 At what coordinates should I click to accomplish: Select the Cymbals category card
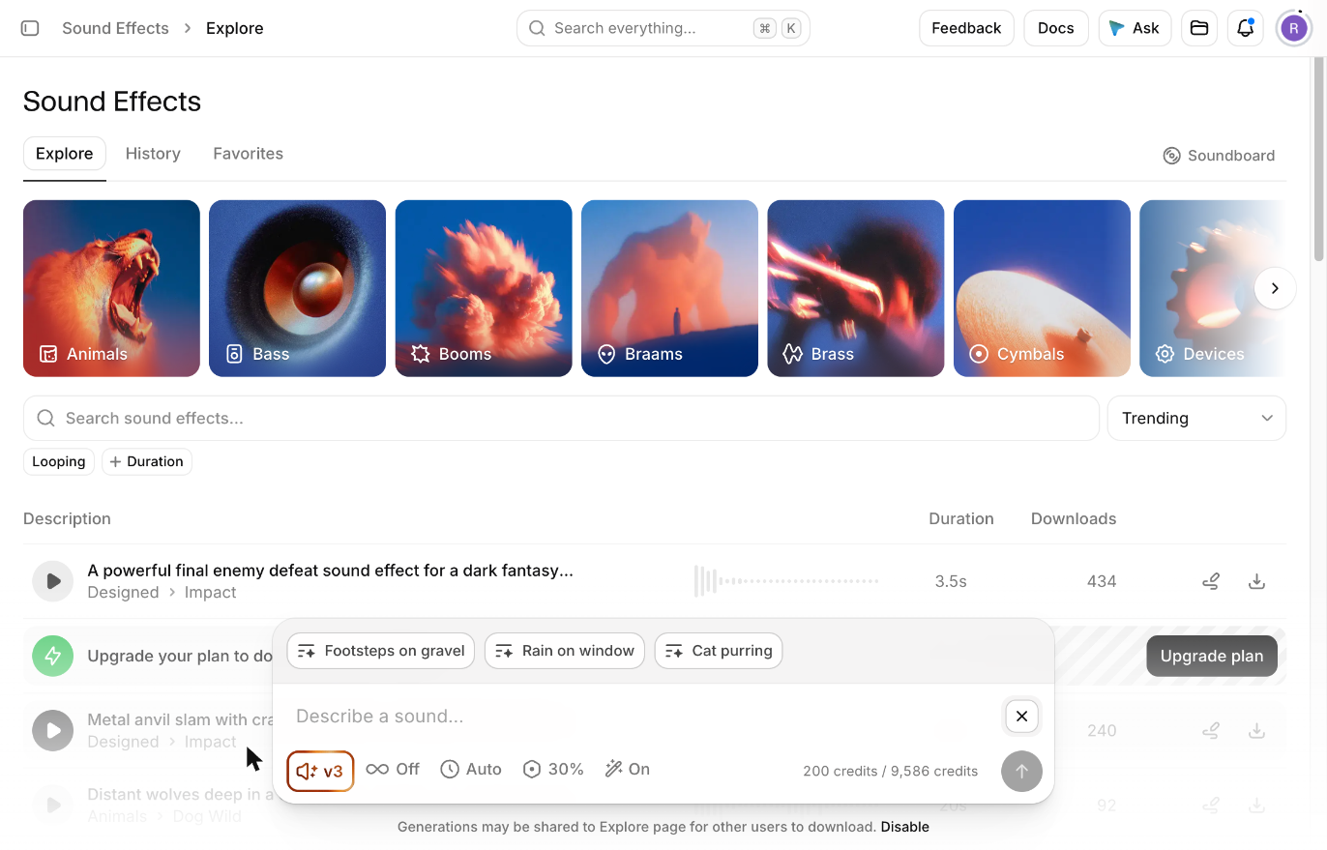(1042, 288)
